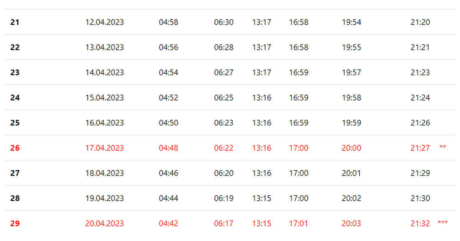Click 06:20 in the 18.04.2023 row
The image size is (460, 241).
click(224, 173)
